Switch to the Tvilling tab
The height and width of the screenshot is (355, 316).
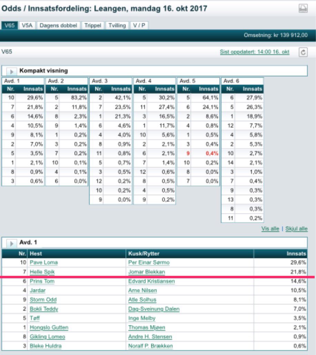point(117,25)
